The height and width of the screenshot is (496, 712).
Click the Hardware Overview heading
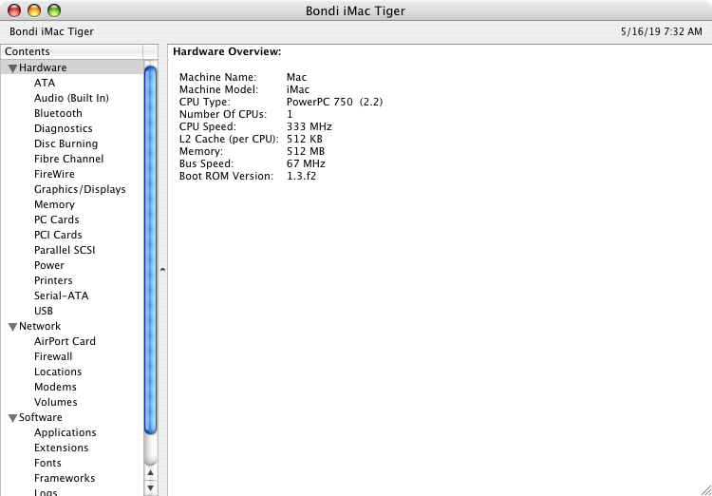(227, 52)
